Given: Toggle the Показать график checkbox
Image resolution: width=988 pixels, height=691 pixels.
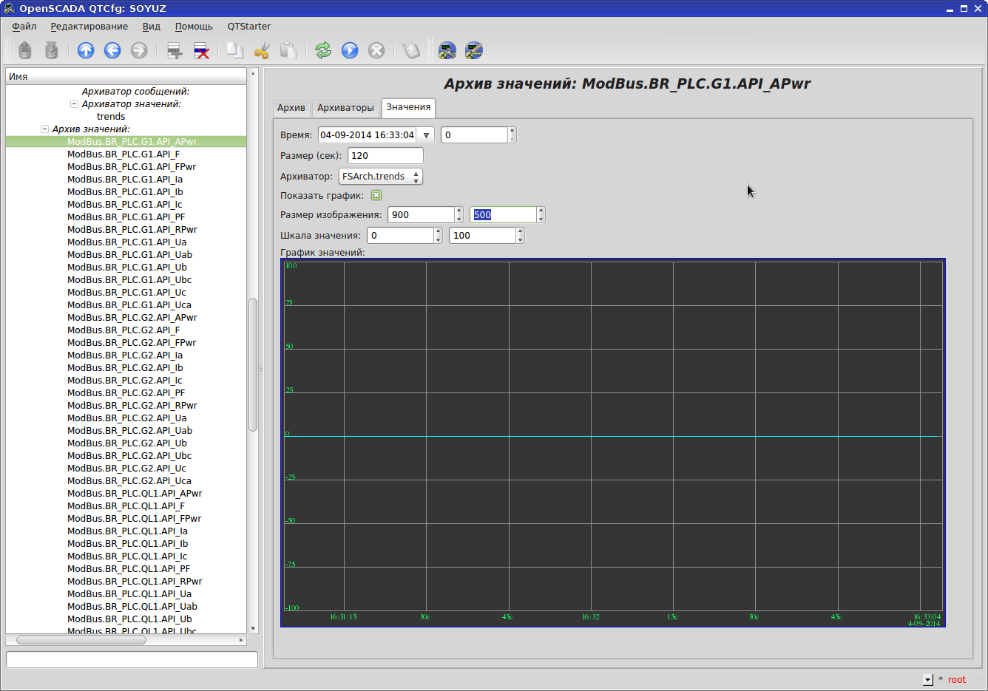Looking at the screenshot, I should [x=376, y=196].
